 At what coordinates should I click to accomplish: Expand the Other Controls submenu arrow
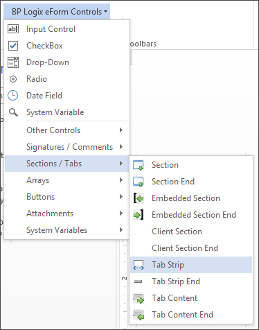121,130
